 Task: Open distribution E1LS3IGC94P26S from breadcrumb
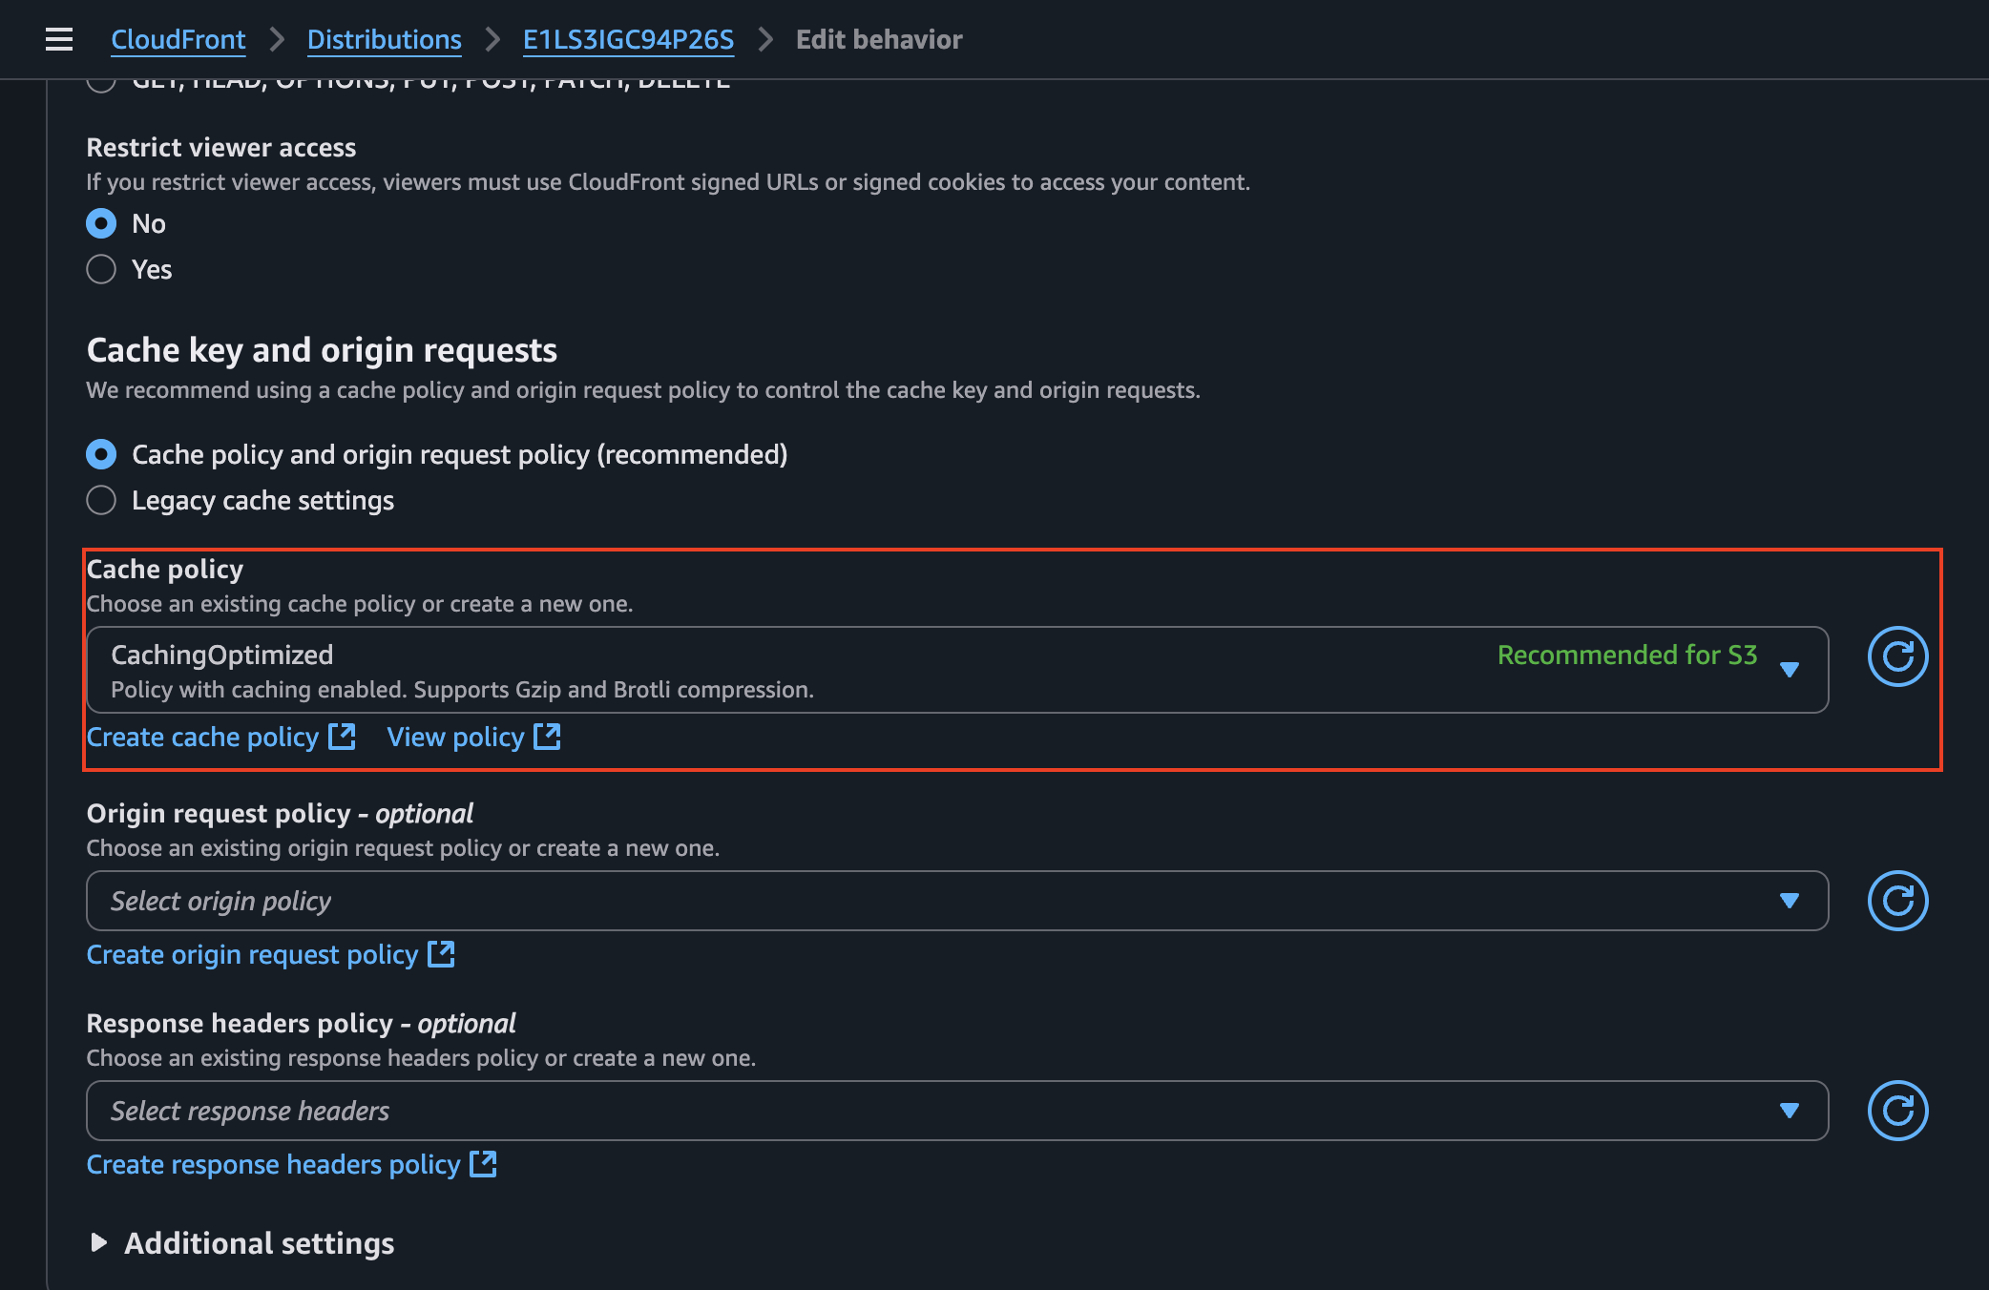[627, 39]
